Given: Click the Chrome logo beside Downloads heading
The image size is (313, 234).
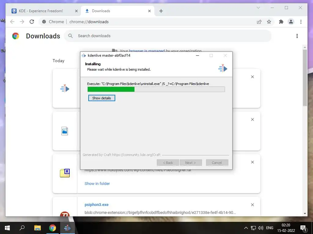Looking at the screenshot, I should click(16, 36).
